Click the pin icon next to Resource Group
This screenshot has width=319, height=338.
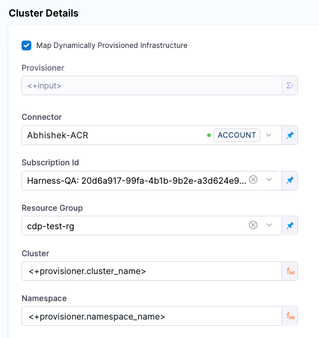coord(290,226)
